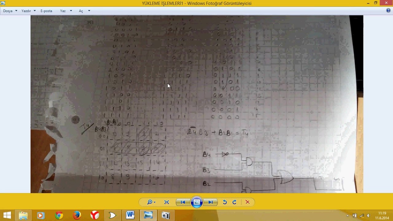Rotate image counterclockwise
Image resolution: width=393 pixels, height=221 pixels.
pyautogui.click(x=225, y=202)
